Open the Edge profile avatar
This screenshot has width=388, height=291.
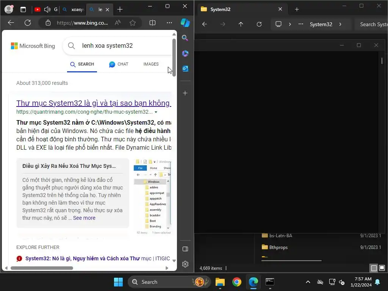(x=9, y=9)
